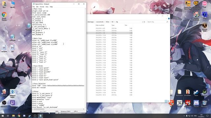Viewport: 211px width, 118px height.
Task: Switch Explorer to details view icon
Action: coord(166,101)
